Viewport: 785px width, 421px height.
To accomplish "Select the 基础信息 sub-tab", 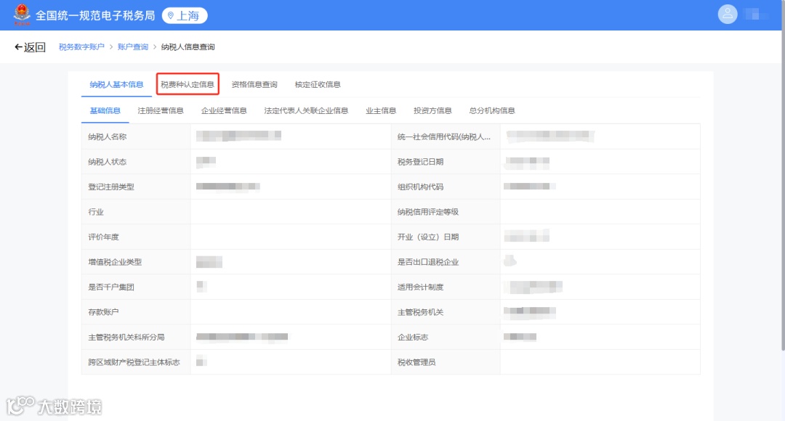I will [105, 110].
